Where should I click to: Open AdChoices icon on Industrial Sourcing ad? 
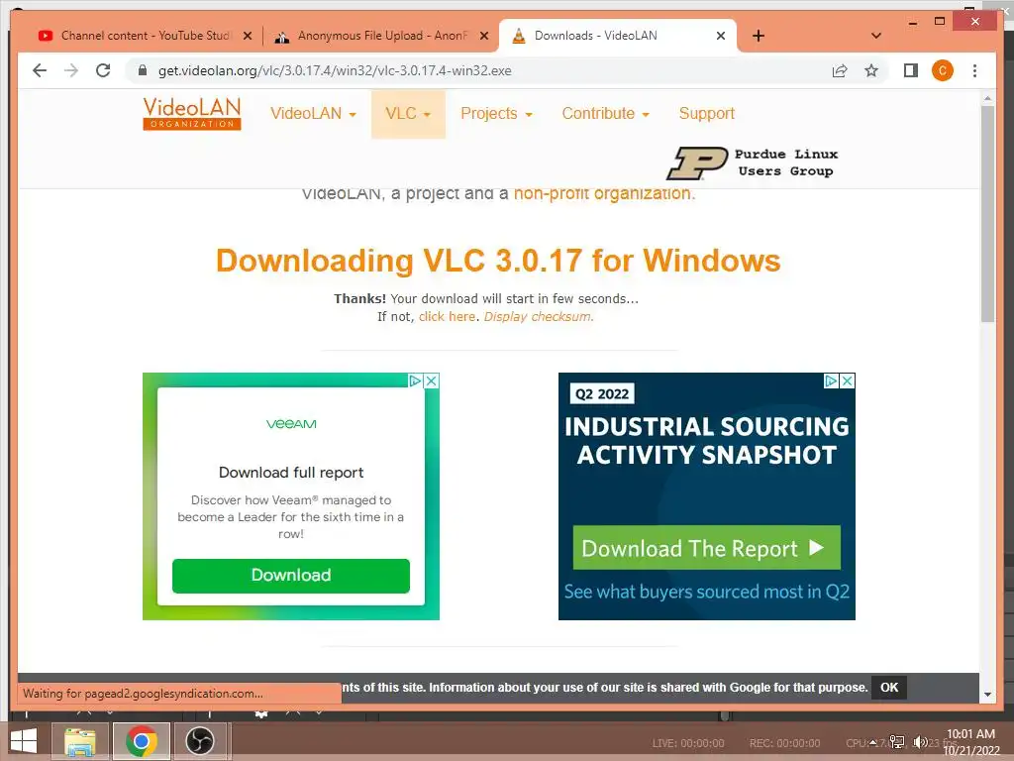click(x=832, y=381)
